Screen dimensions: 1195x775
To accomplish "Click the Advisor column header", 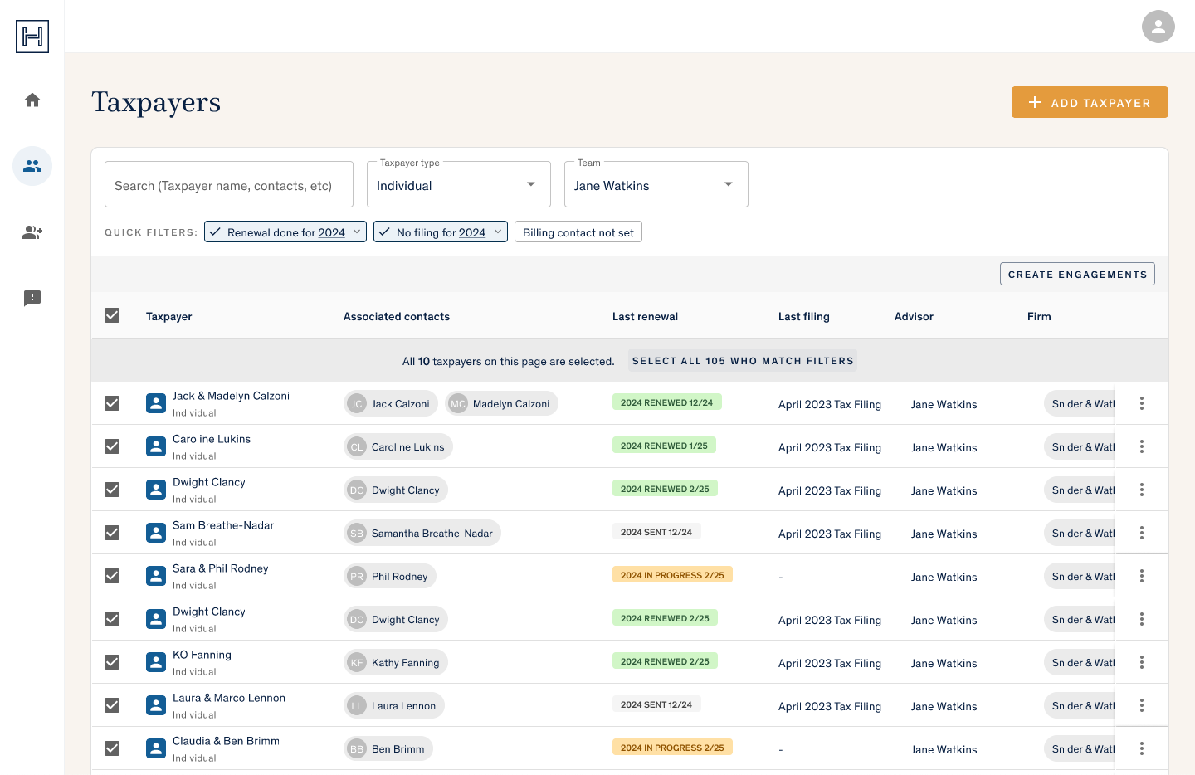I will click(914, 316).
